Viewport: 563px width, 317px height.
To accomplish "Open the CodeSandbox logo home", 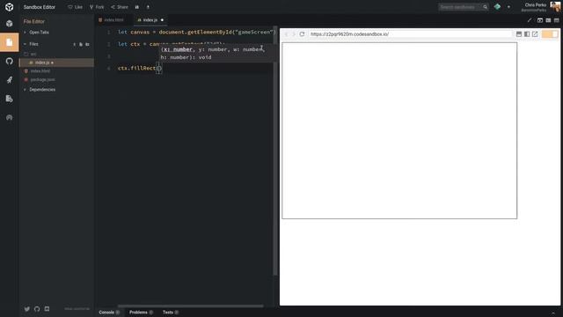I will point(10,7).
